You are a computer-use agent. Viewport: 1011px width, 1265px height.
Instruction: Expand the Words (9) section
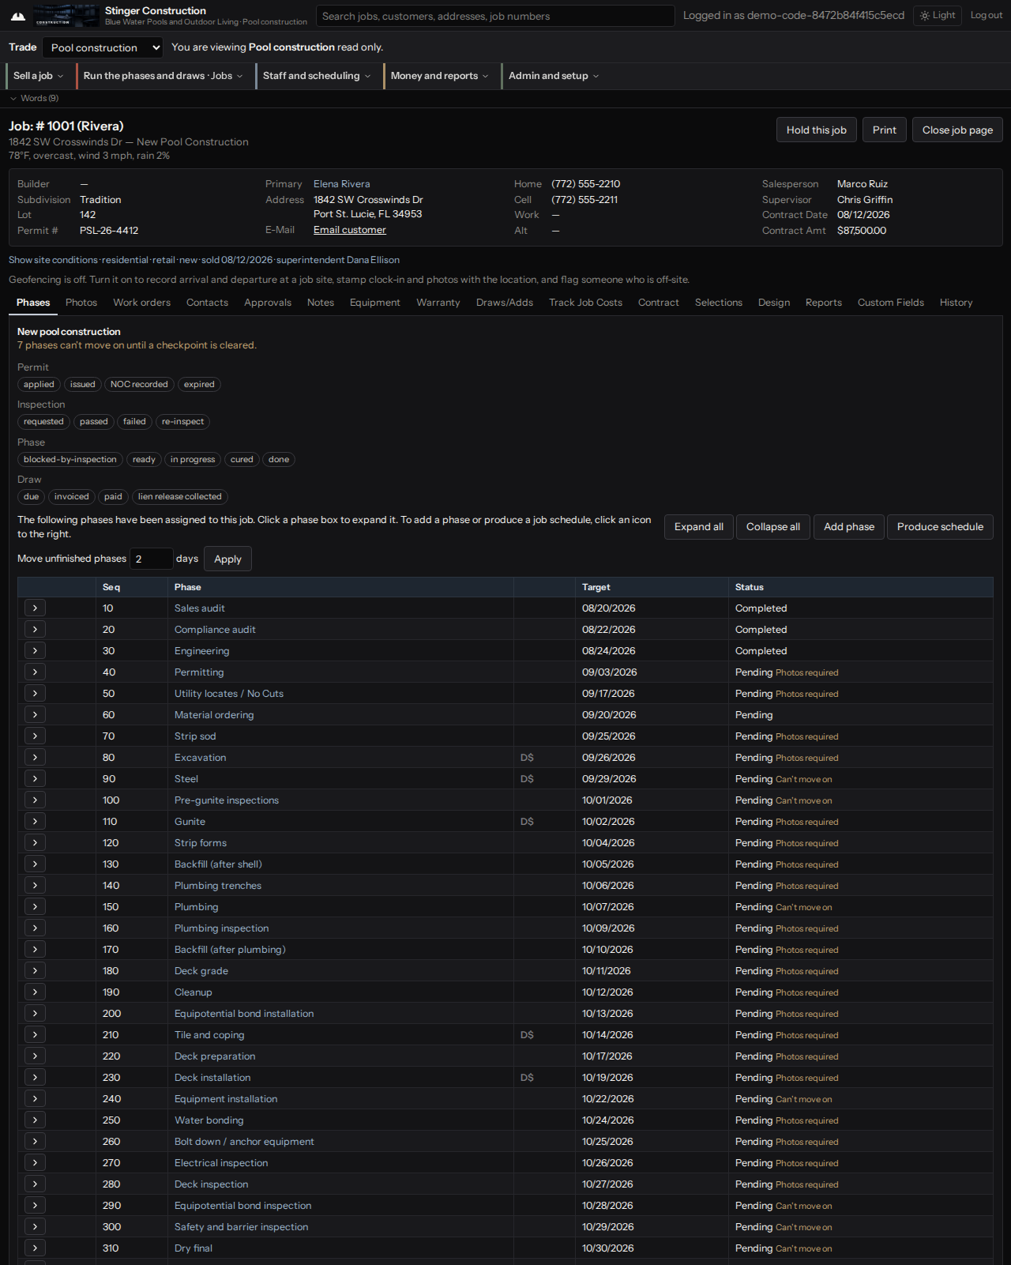pos(34,99)
